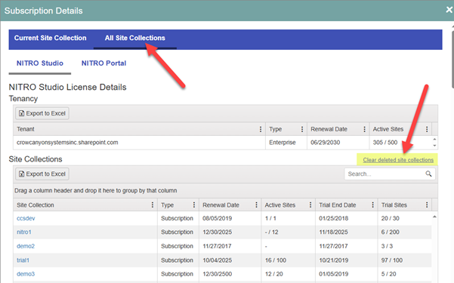Click the 305 / 500 active sites cell

pos(400,143)
